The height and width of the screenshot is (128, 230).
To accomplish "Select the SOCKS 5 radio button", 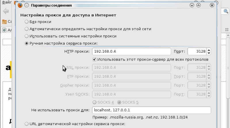I will click(x=119, y=102).
